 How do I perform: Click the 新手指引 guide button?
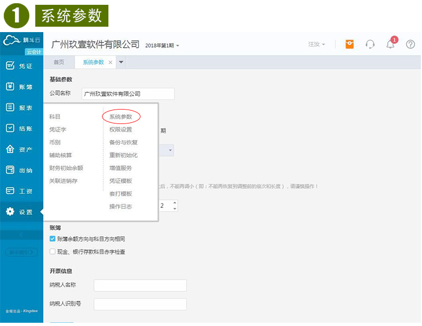click(21, 252)
